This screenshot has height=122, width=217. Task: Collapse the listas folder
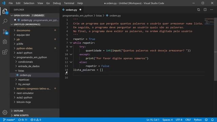[x=16, y=71]
